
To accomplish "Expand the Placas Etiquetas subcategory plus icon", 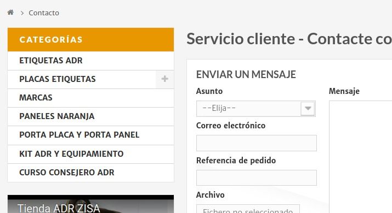I will (164, 79).
